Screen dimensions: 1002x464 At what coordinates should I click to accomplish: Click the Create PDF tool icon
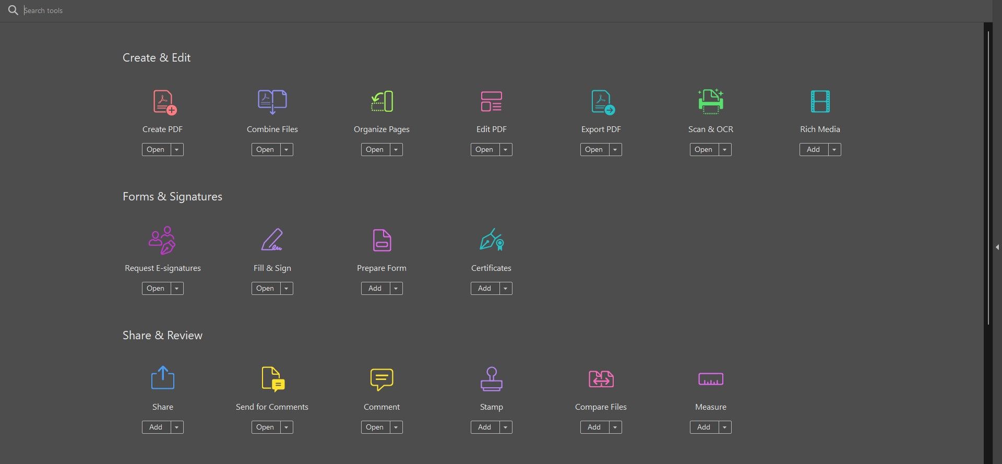pyautogui.click(x=164, y=102)
